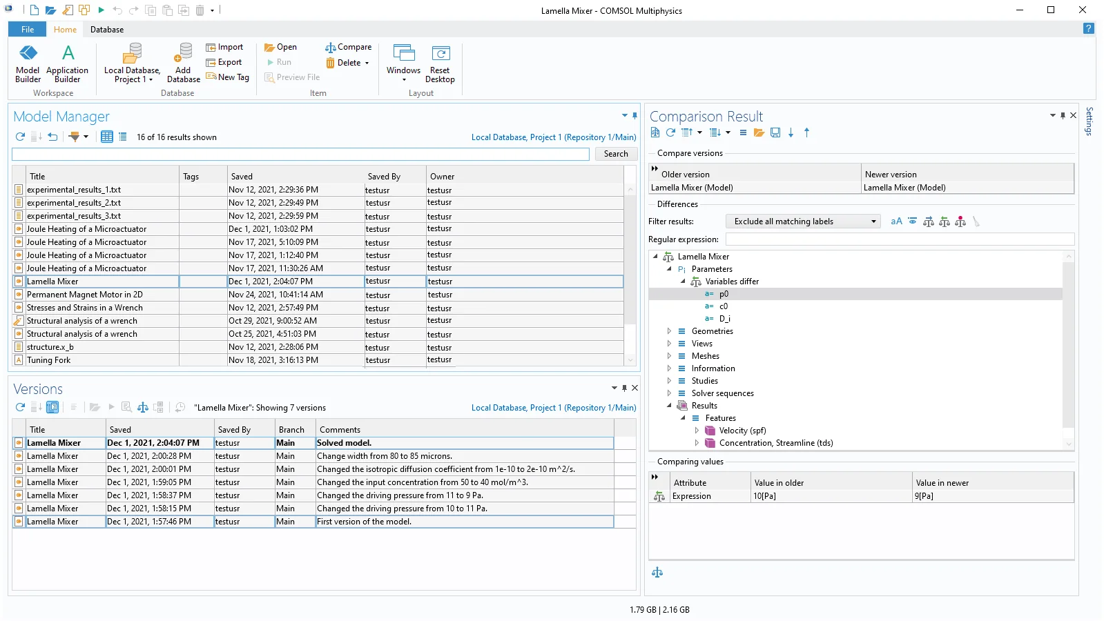Click Reset Desktop layout button

(x=440, y=63)
